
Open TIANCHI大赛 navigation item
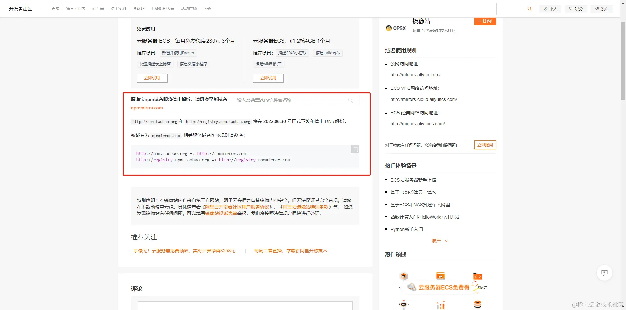click(163, 9)
